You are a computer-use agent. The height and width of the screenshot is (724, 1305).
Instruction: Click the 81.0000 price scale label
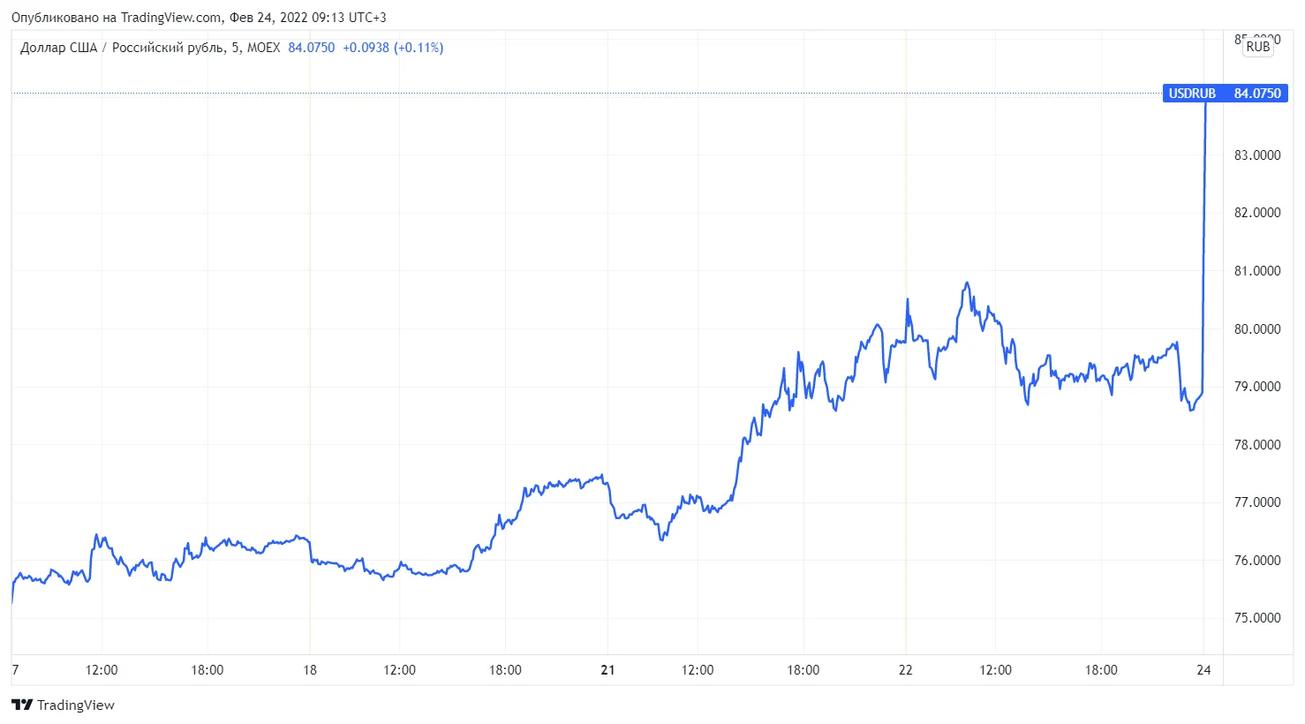pos(1256,271)
